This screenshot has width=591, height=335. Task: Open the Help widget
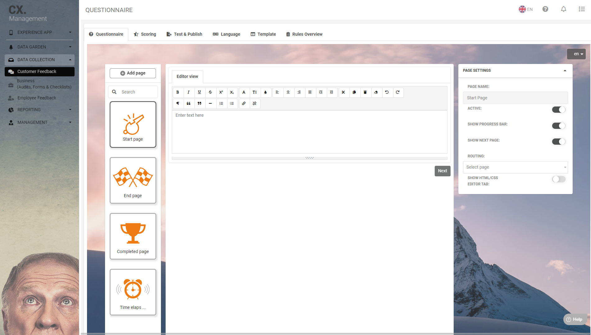[575, 319]
